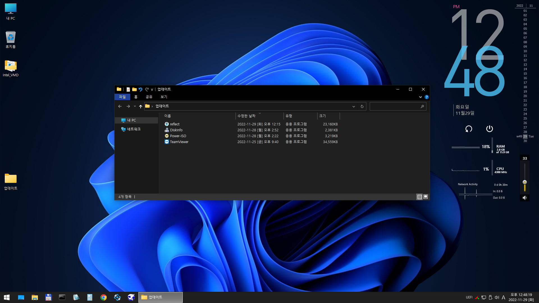The height and width of the screenshot is (303, 539).
Task: Open the address bar history dropdown
Action: (354, 106)
